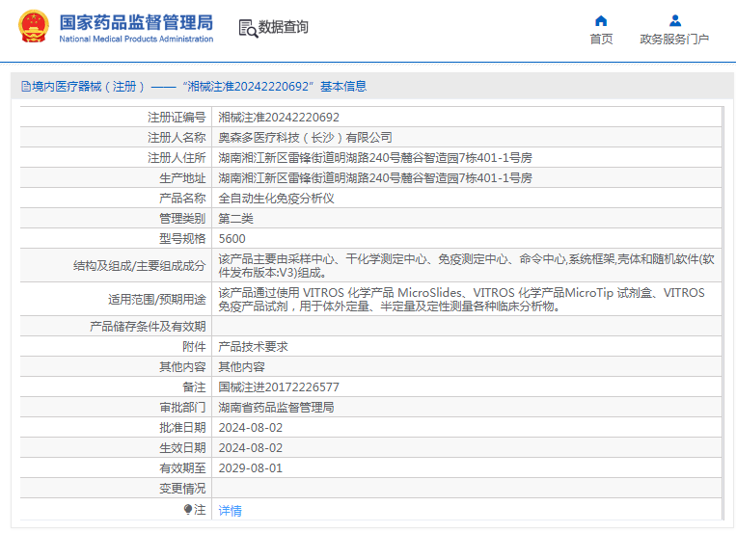Click the 注册人名称 label
The width and height of the screenshot is (736, 533).
(177, 138)
